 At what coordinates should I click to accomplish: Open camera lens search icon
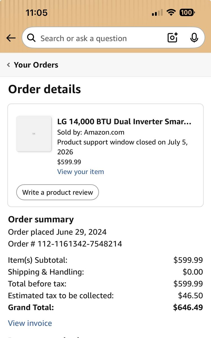click(x=172, y=37)
